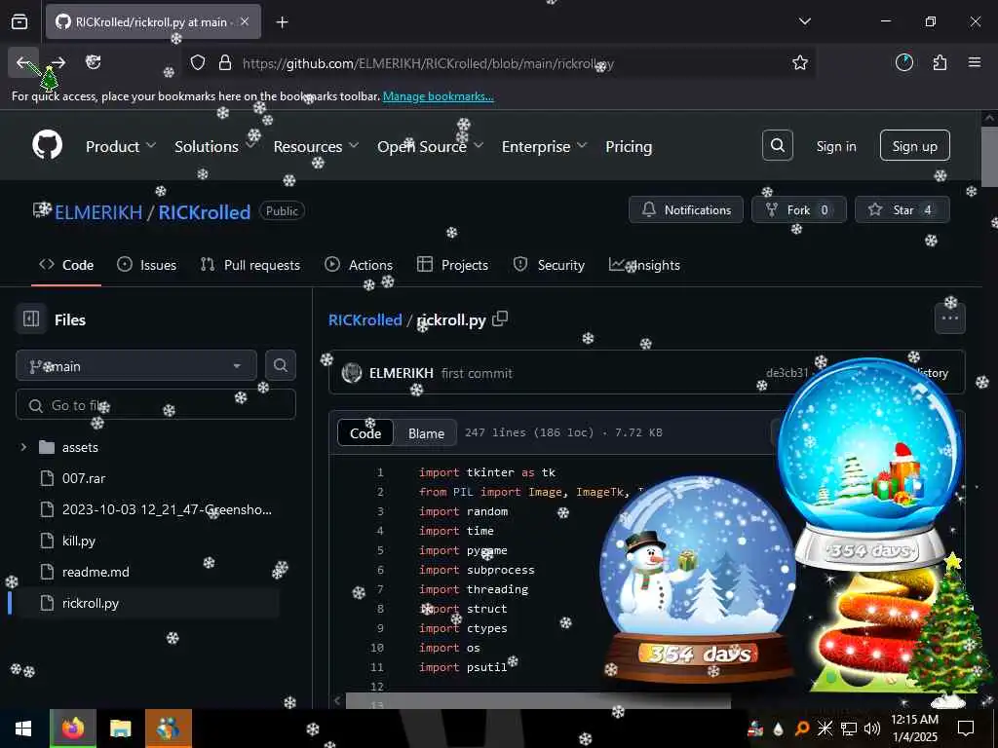Select the Code view toggle
Image resolution: width=998 pixels, height=748 pixels.
pos(365,433)
